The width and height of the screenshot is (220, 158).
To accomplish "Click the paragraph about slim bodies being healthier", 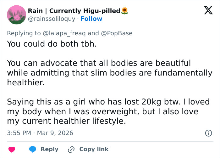I will pos(109,73).
